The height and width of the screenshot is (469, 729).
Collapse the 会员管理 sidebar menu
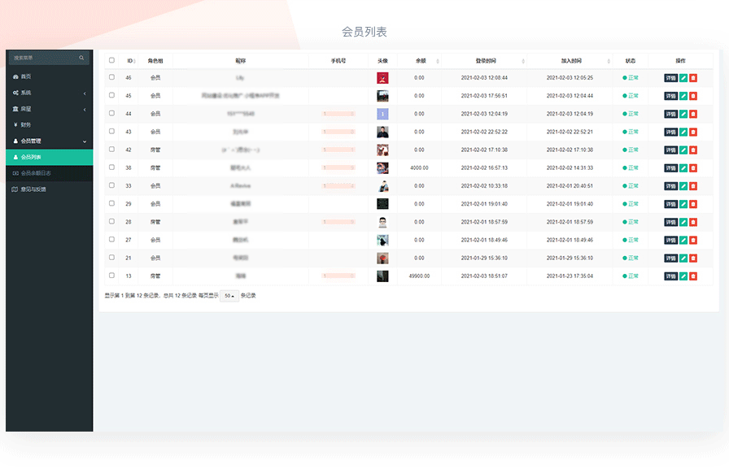click(50, 141)
